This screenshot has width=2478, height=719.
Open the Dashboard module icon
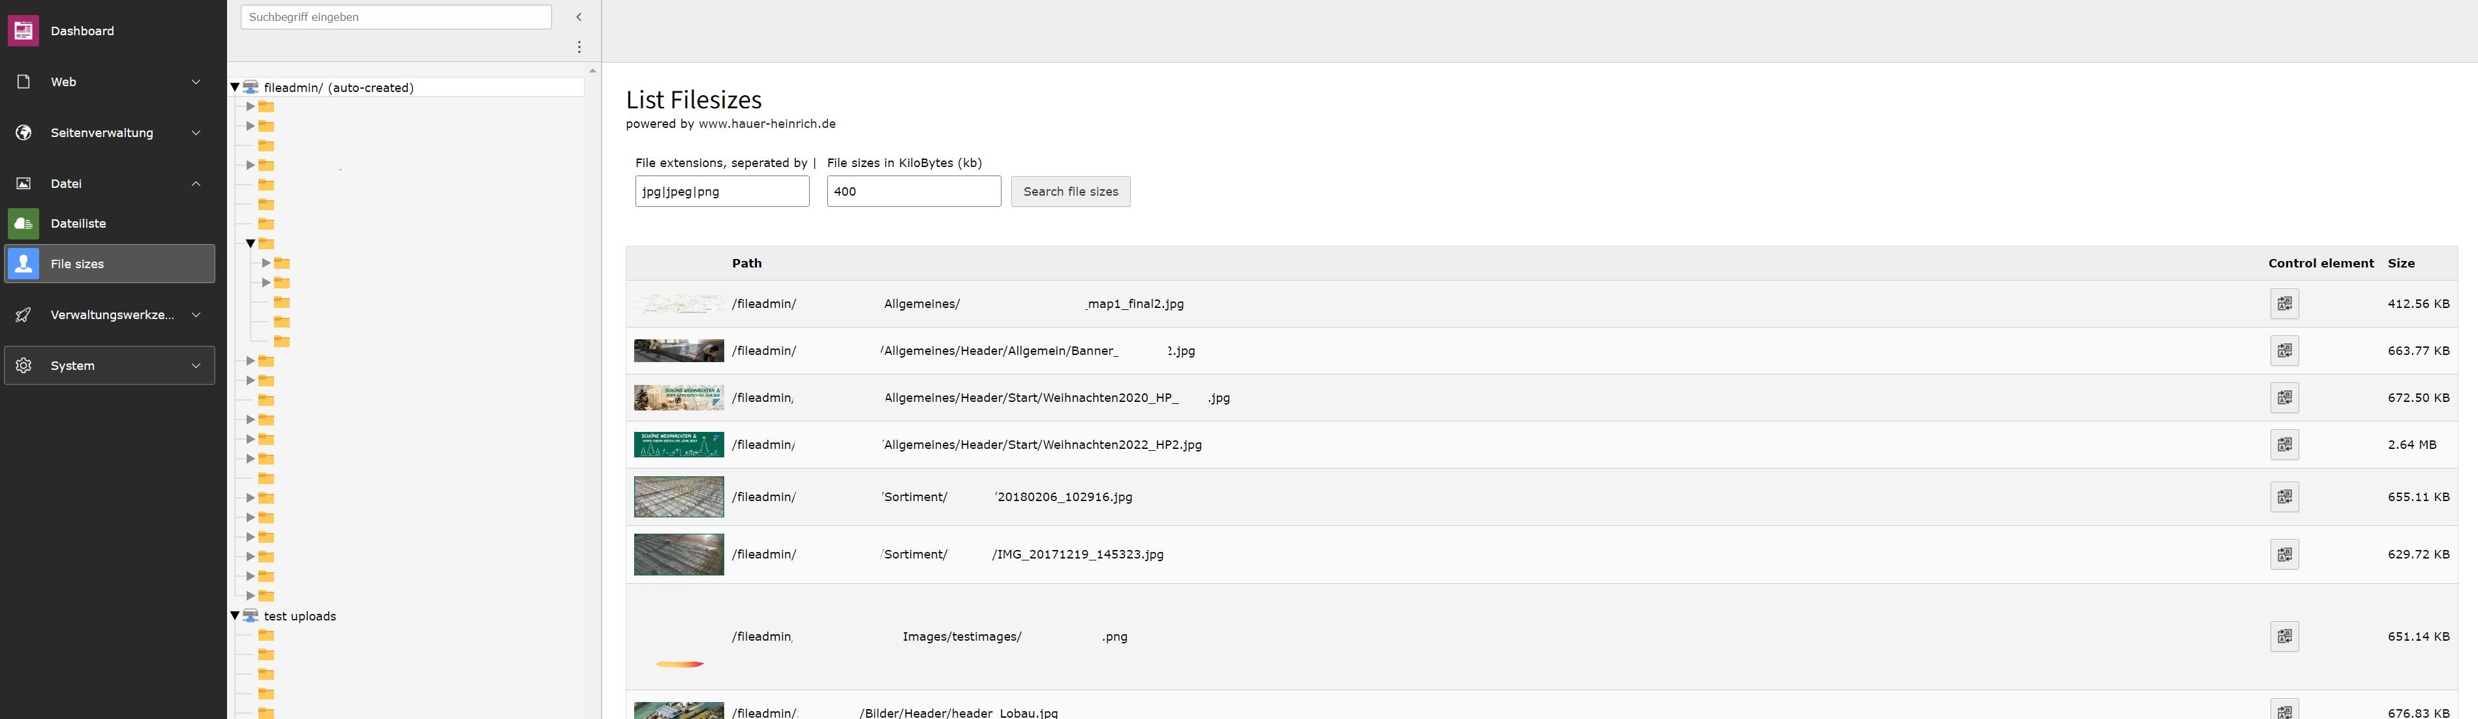coord(23,31)
